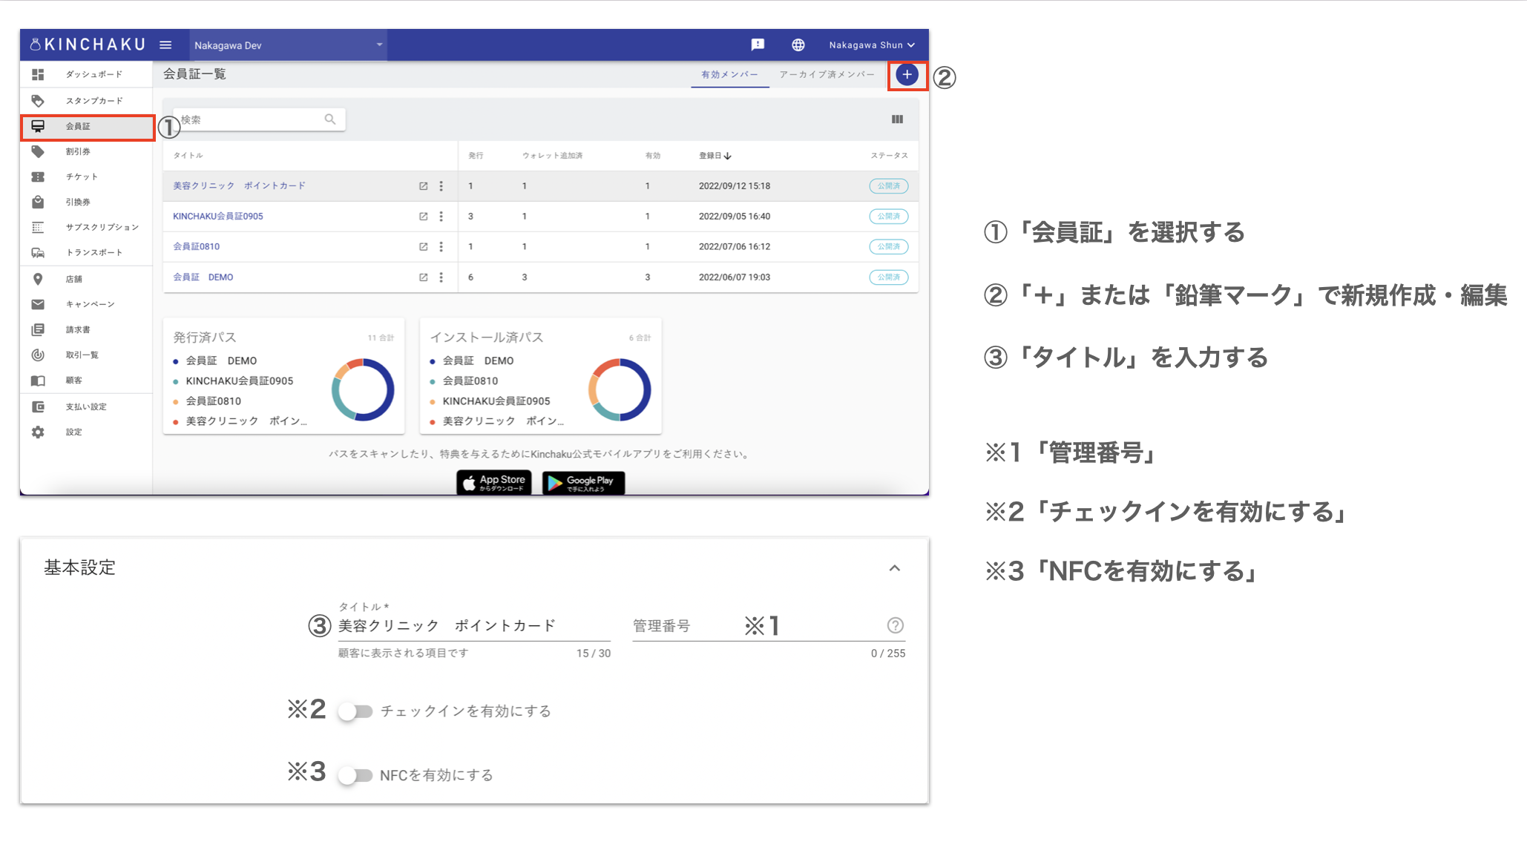This screenshot has height=859, width=1527.
Task: Click the column view icon above table
Action: coord(897,119)
